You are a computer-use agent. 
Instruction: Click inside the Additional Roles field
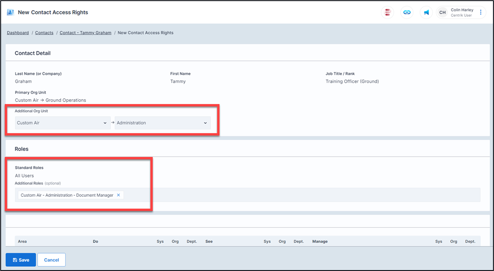[x=301, y=195]
